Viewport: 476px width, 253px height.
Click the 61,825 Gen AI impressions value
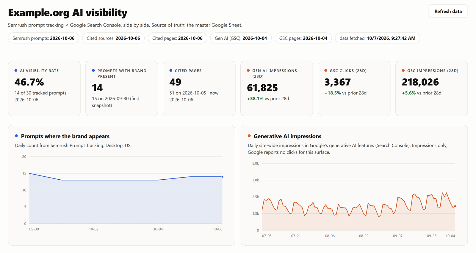[262, 88]
